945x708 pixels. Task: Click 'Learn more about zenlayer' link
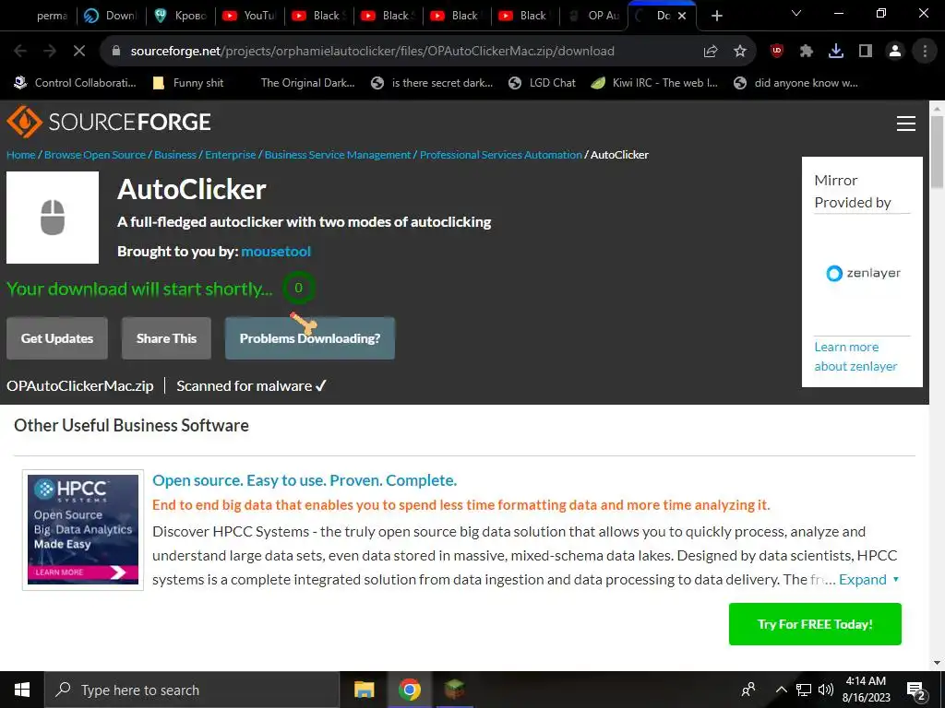(855, 357)
